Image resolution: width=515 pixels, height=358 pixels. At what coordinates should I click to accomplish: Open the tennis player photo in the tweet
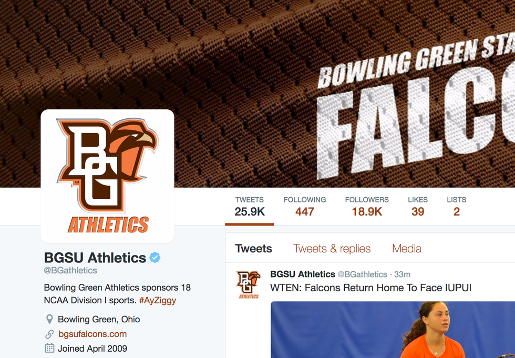393,330
